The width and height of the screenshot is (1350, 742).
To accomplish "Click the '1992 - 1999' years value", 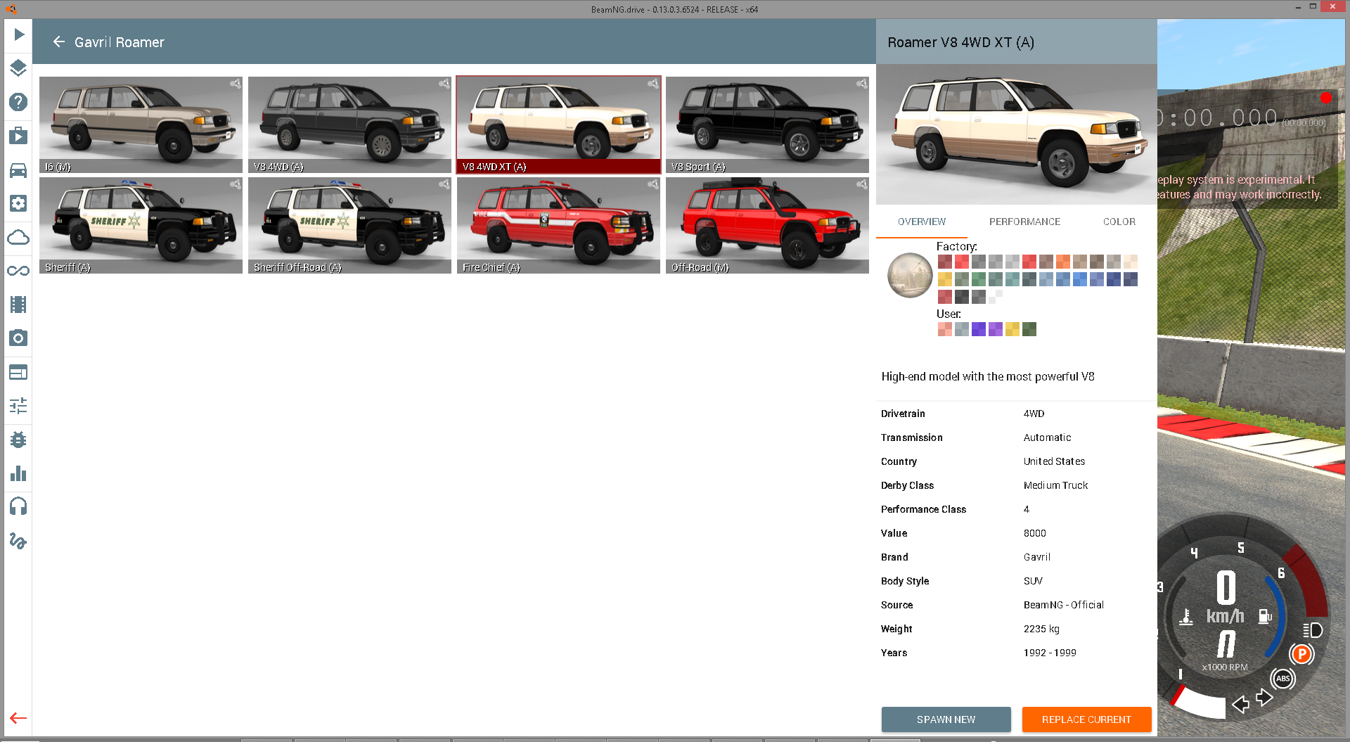I will click(x=1050, y=653).
